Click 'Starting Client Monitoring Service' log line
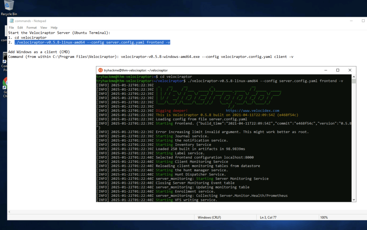 pyautogui.click(x=162, y=162)
